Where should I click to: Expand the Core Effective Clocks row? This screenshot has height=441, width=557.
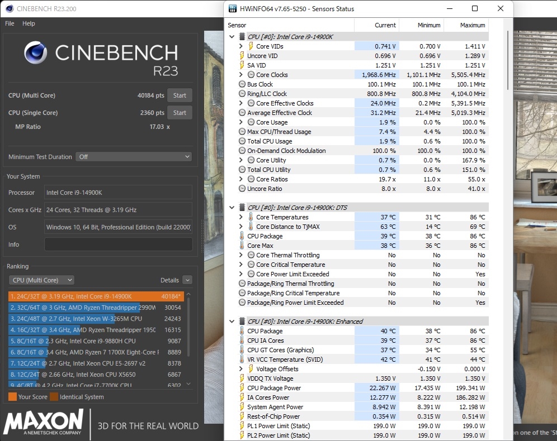pos(241,103)
